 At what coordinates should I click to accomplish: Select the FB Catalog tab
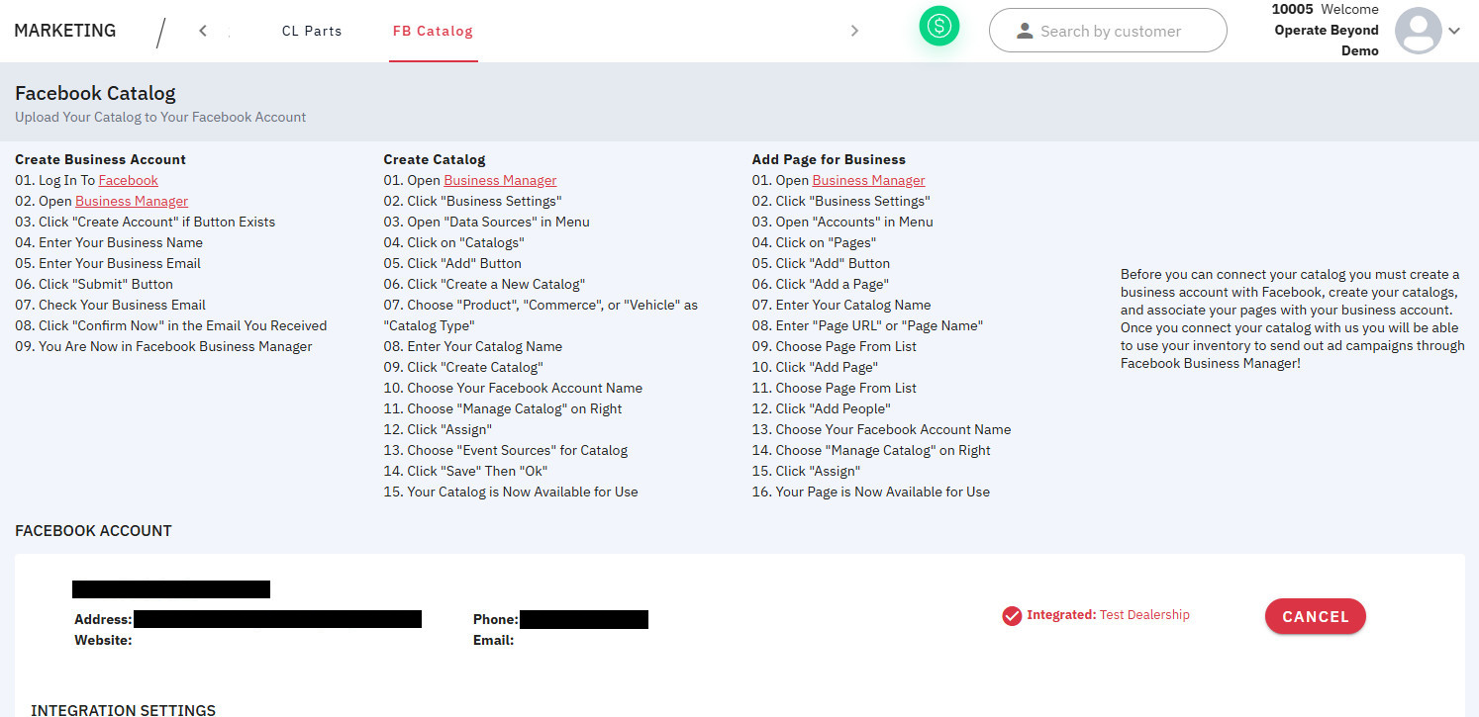tap(433, 31)
